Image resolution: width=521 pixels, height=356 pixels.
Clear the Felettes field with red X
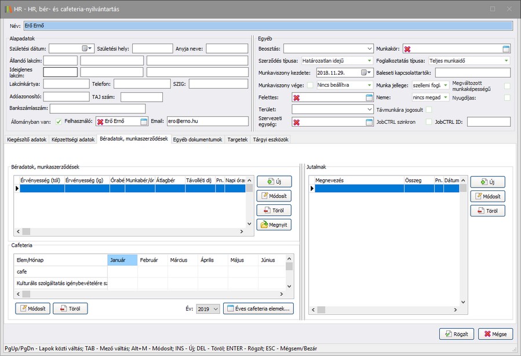click(297, 97)
